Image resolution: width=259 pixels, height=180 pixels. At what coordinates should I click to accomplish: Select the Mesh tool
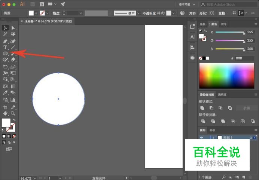click(5, 86)
